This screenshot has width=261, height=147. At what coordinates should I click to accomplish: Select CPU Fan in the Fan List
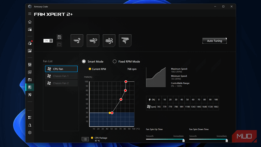coord(61,69)
